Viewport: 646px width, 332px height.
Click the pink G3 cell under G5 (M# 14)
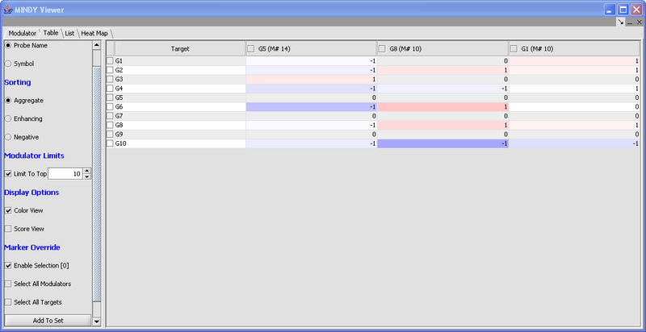(x=312, y=79)
